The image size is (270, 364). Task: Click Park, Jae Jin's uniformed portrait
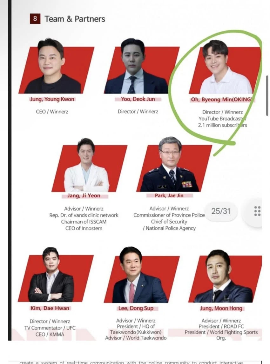(174, 164)
